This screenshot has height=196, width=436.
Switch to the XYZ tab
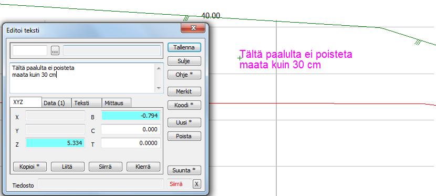pyautogui.click(x=26, y=102)
